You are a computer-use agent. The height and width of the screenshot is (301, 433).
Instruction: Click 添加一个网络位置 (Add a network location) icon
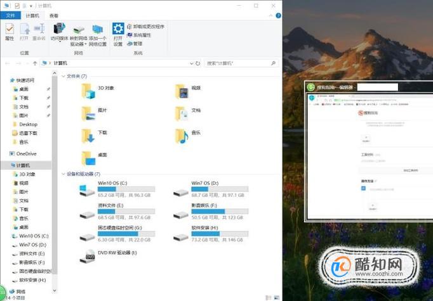tap(98, 35)
